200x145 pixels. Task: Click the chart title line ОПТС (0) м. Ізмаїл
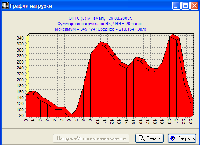pos(100,18)
